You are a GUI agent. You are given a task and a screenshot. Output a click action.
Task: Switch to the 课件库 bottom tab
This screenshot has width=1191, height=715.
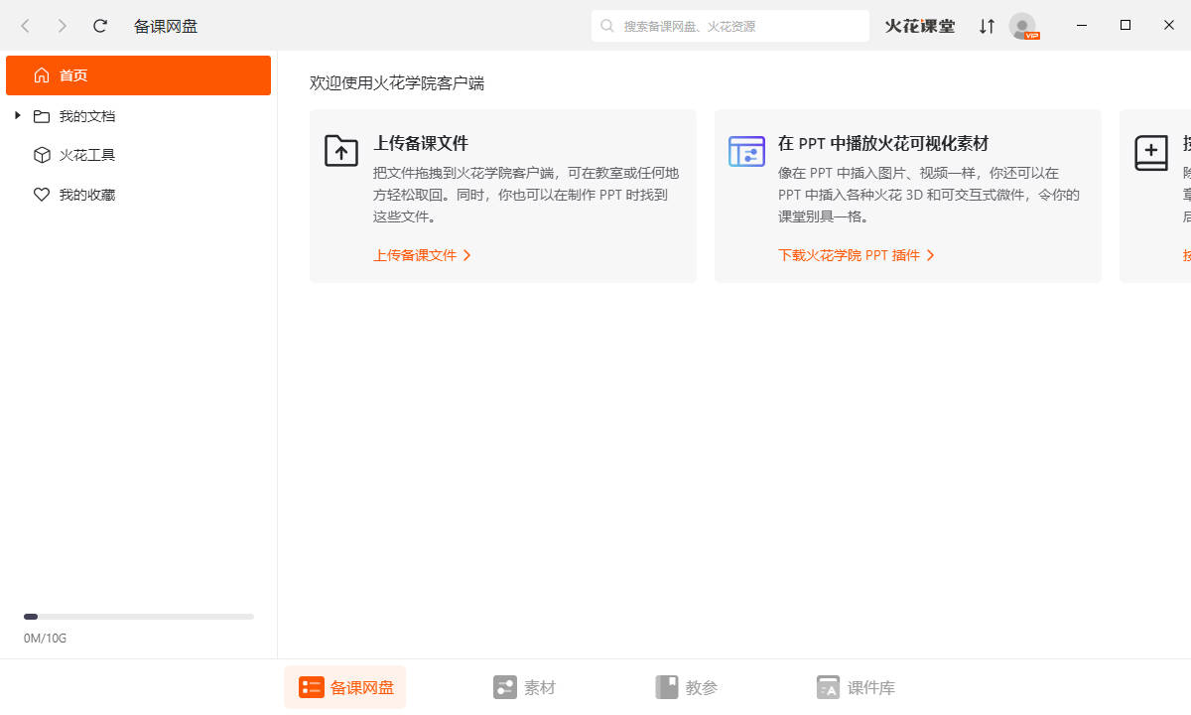click(856, 687)
